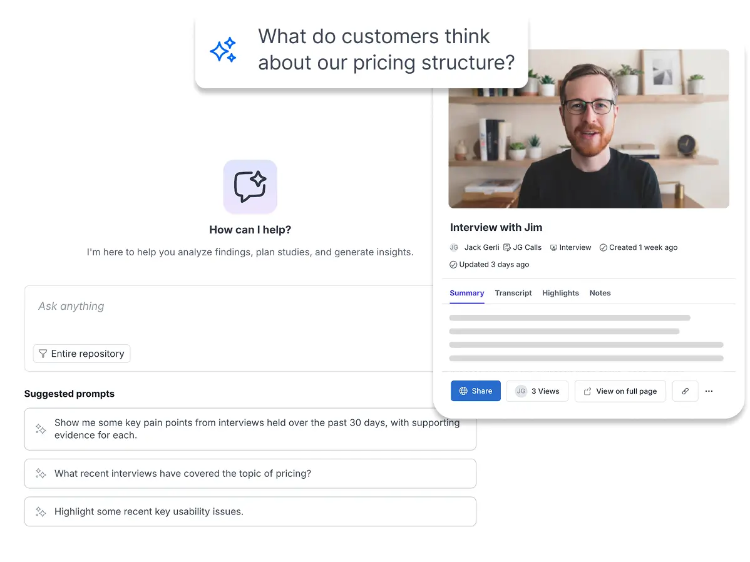750x562 pixels.
Task: Click the Interview with Jim title
Action: click(x=496, y=227)
